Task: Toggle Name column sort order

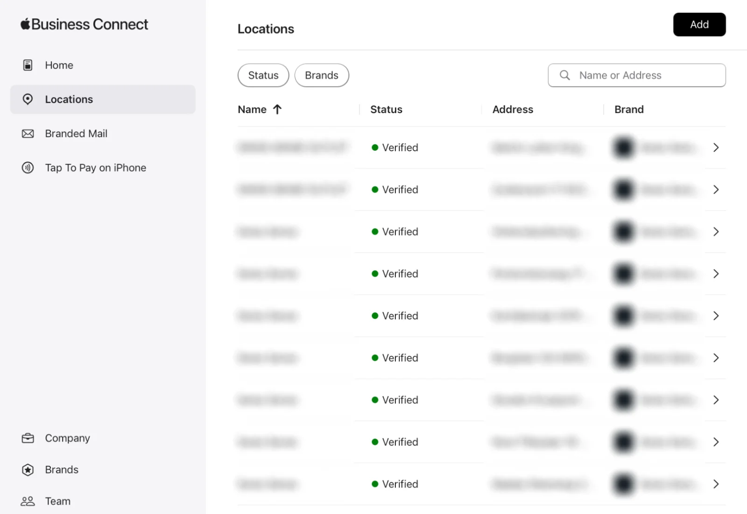Action: (277, 109)
